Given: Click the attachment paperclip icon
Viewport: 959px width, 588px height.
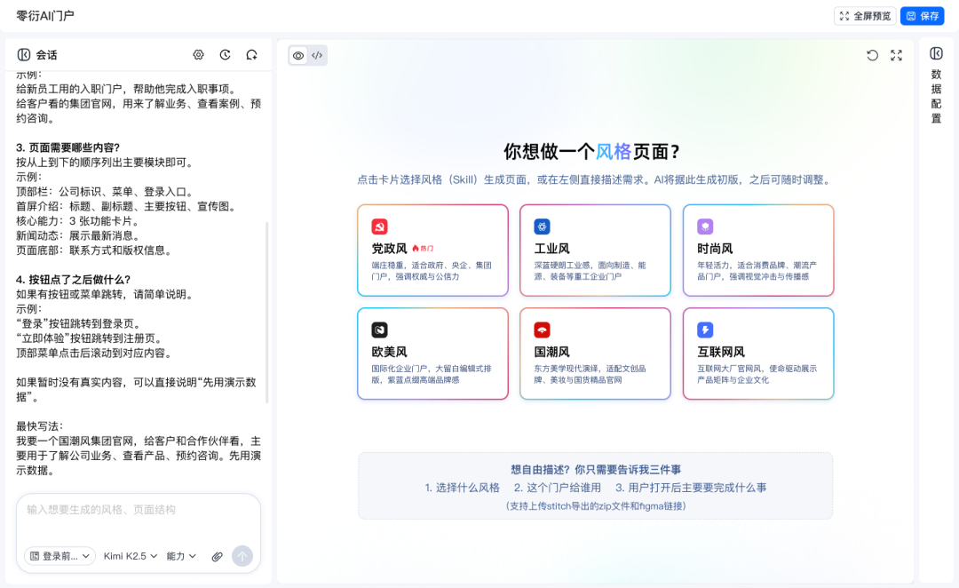Looking at the screenshot, I should pyautogui.click(x=218, y=556).
